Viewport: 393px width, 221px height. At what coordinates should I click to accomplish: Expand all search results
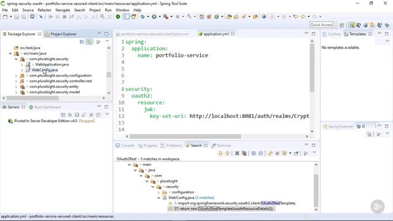coord(254,153)
